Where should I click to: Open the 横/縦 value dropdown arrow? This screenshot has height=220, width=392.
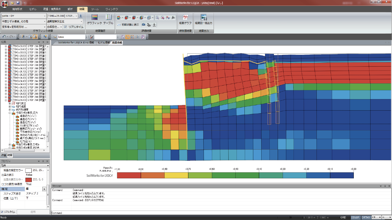44,189
